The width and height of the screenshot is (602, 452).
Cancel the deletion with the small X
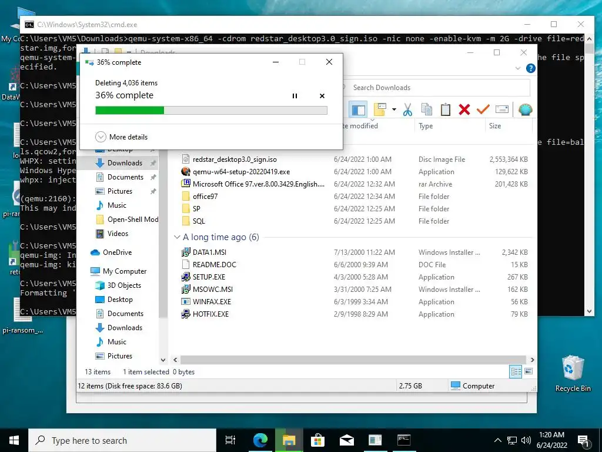[x=322, y=96]
